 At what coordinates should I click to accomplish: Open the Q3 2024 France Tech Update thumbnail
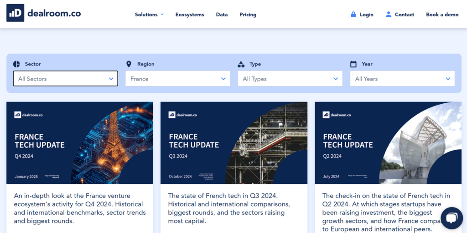coord(234,143)
